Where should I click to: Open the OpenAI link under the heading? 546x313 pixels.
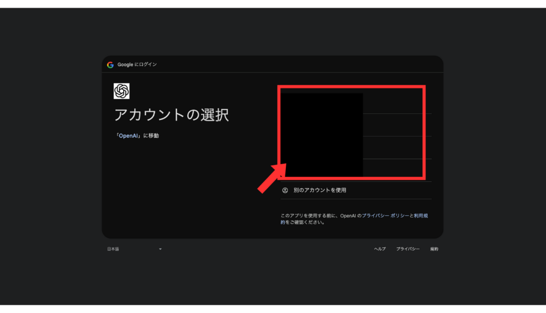click(129, 136)
